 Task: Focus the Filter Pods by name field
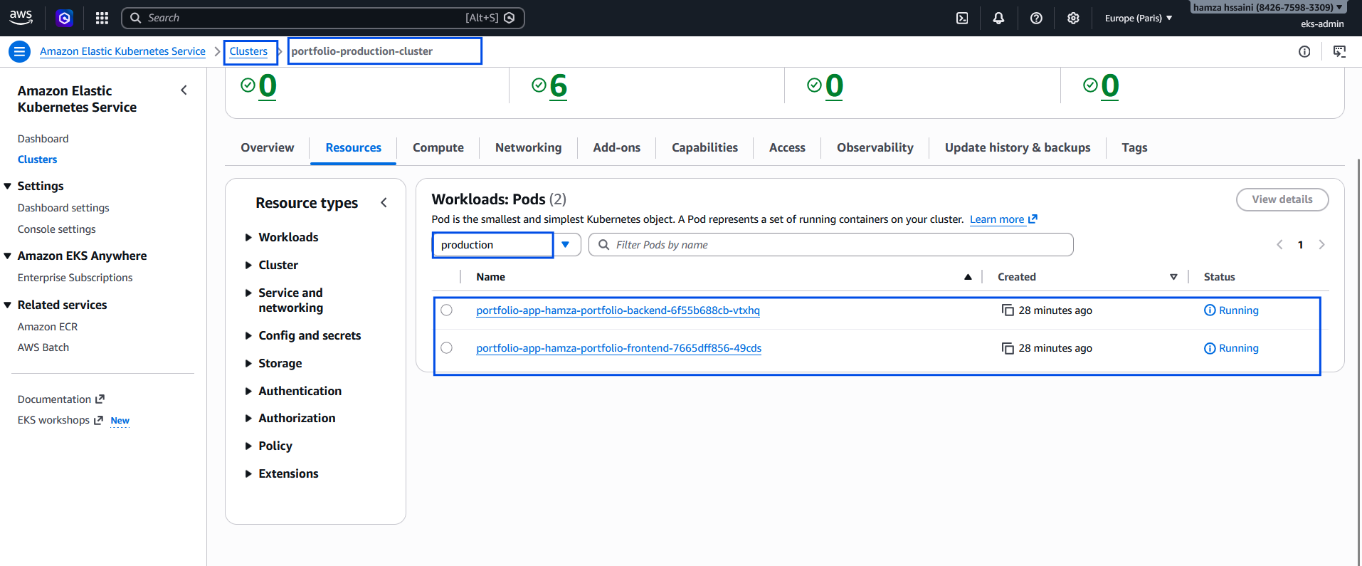tap(831, 245)
